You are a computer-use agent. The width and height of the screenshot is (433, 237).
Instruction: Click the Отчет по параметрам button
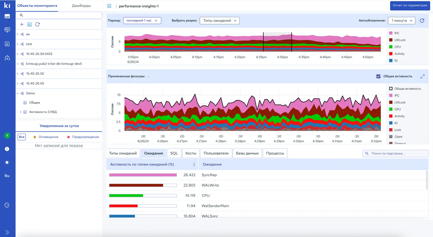tap(410, 5)
